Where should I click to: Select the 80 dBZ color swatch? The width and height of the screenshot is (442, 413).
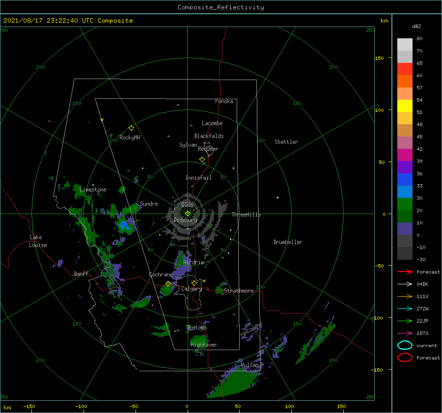(x=405, y=45)
